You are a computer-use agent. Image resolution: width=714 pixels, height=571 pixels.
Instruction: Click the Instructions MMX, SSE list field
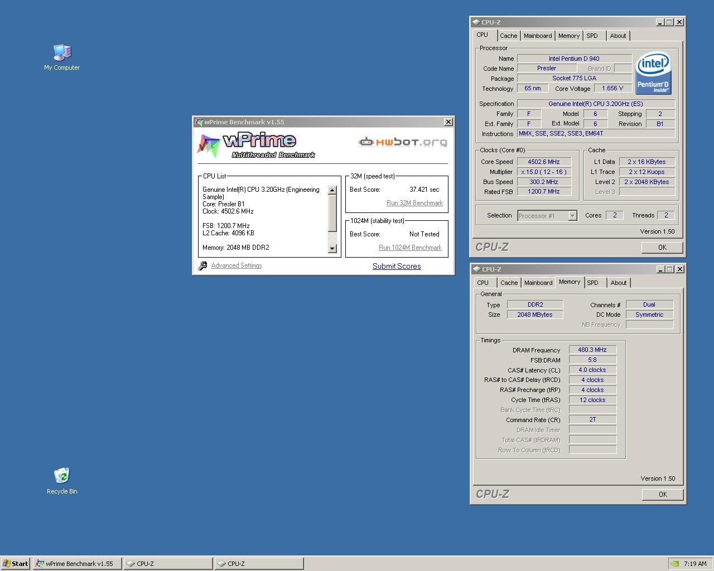[x=596, y=134]
